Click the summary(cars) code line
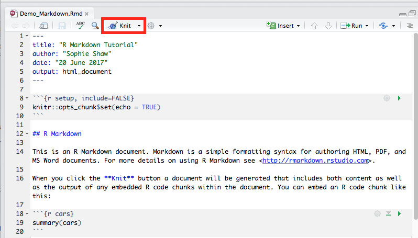The image size is (418, 238). coord(57,222)
